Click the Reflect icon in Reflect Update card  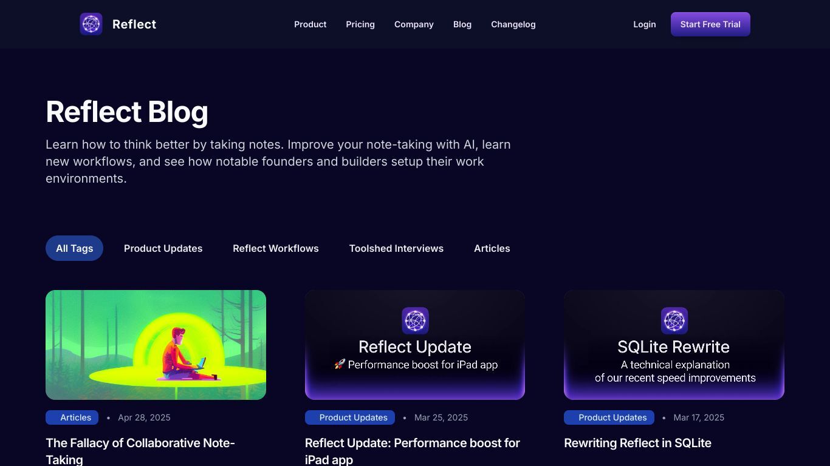click(415, 320)
